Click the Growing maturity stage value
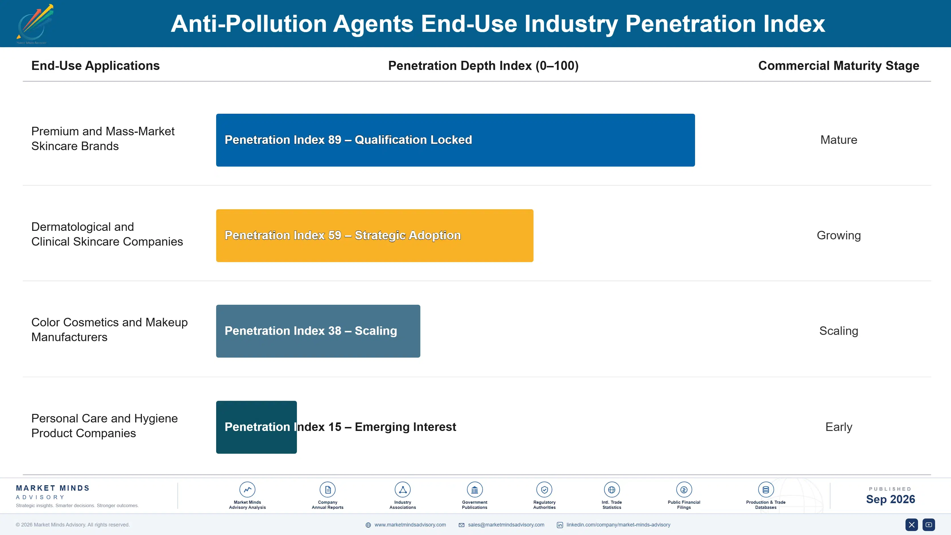951x535 pixels. coord(838,235)
